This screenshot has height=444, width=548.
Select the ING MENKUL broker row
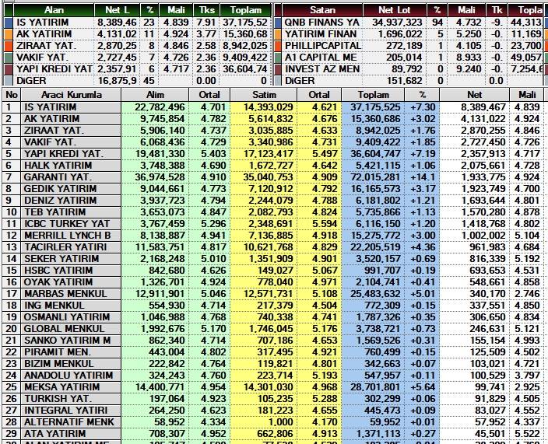(x=273, y=306)
